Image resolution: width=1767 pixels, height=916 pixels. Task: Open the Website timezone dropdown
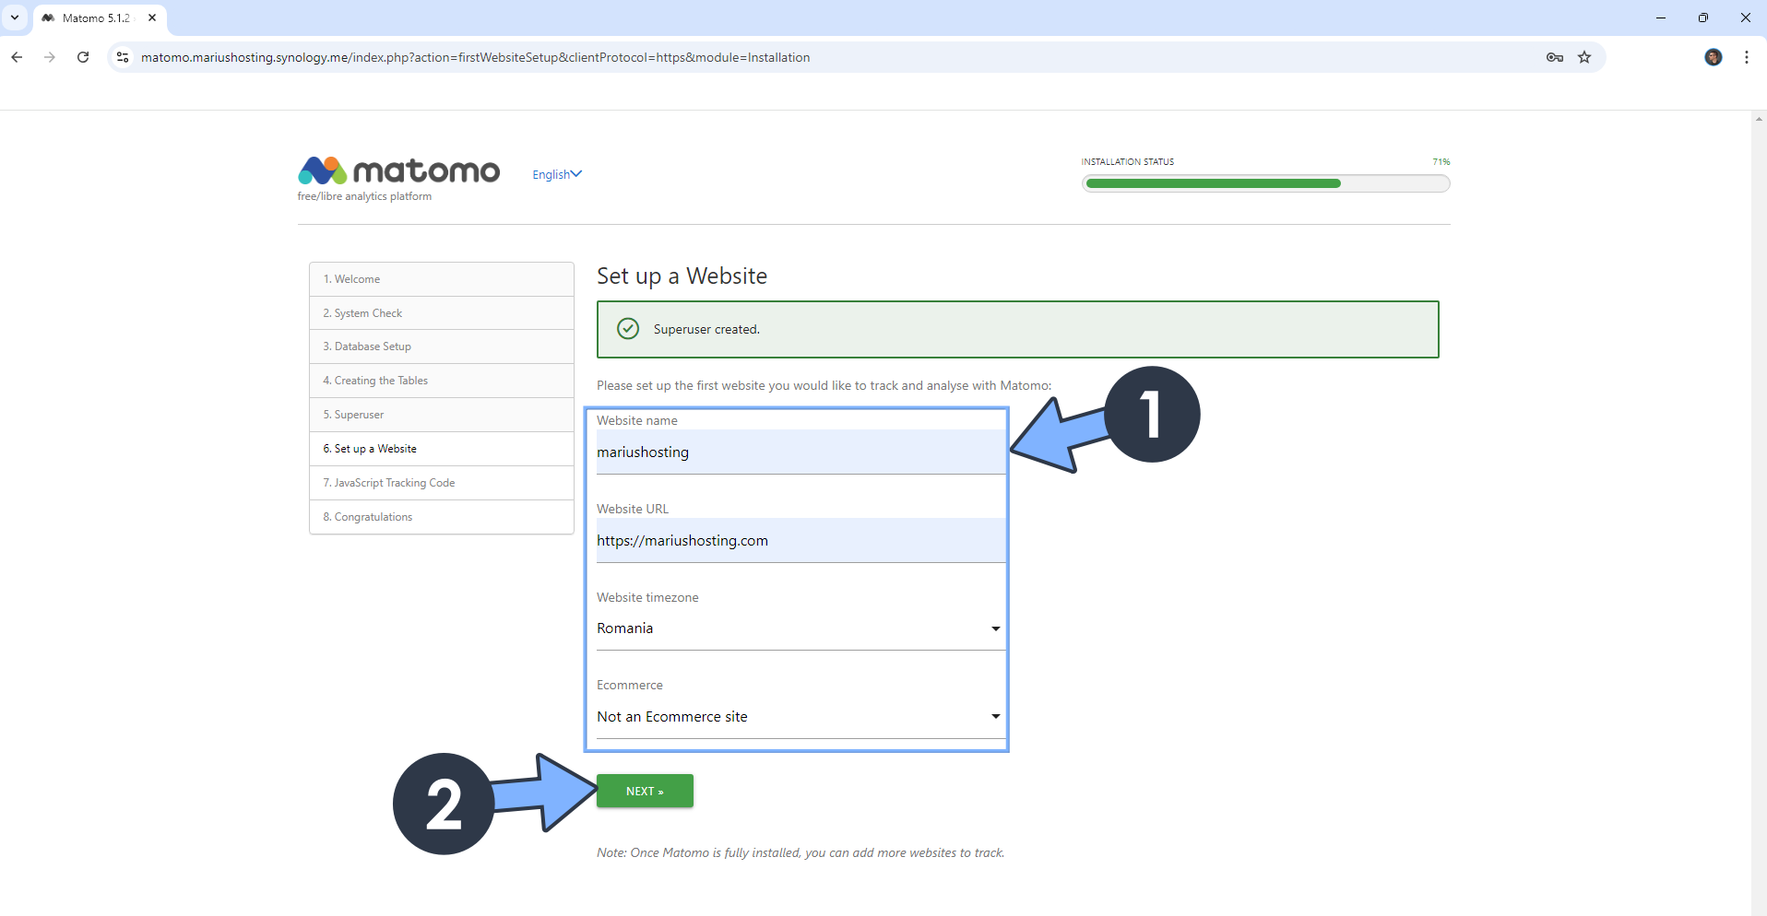[x=800, y=628]
